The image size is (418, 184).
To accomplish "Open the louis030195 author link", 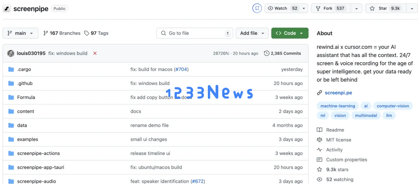I will point(31,53).
